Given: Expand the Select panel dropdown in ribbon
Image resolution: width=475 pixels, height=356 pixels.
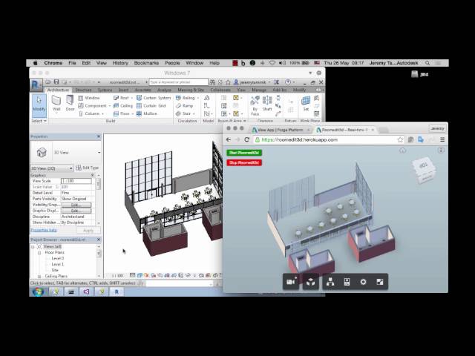Looking at the screenshot, I should pos(39,121).
